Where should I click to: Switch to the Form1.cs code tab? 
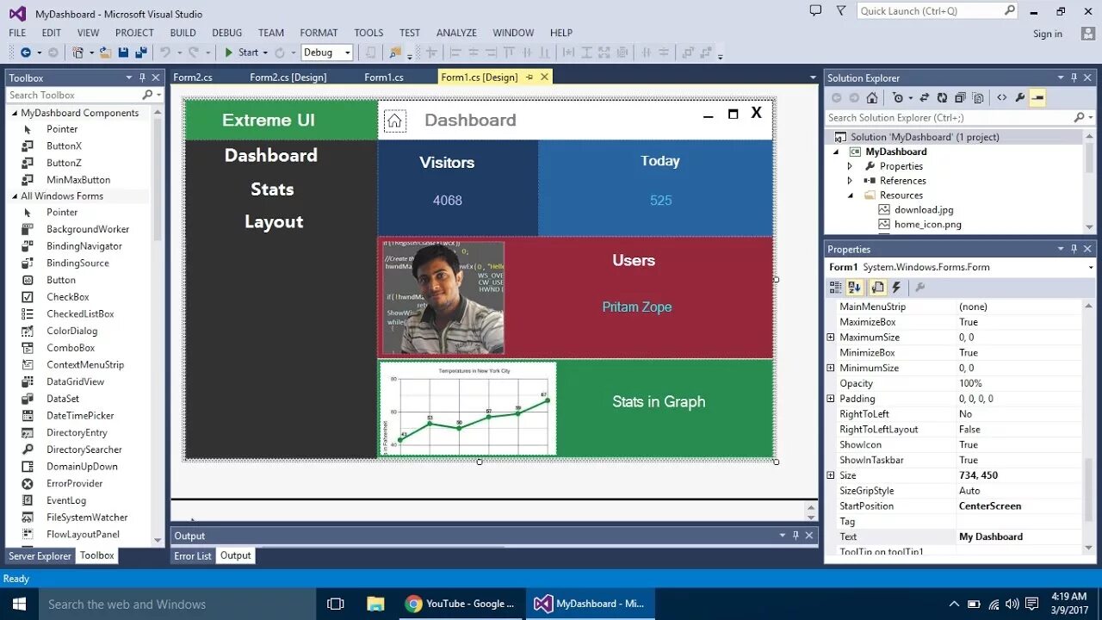(384, 77)
